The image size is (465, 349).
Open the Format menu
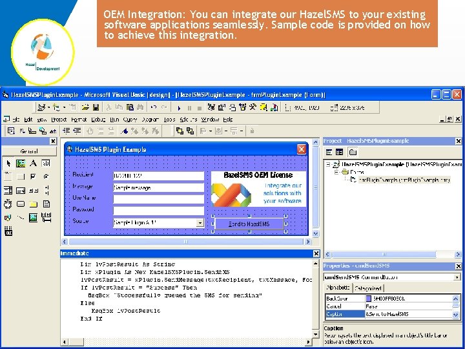[x=79, y=120]
